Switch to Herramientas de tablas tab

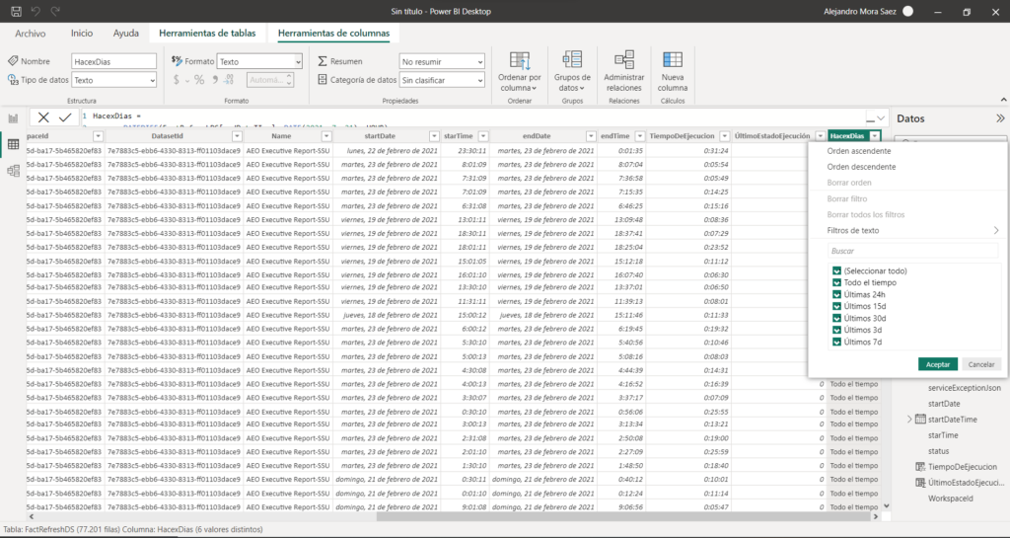[207, 33]
